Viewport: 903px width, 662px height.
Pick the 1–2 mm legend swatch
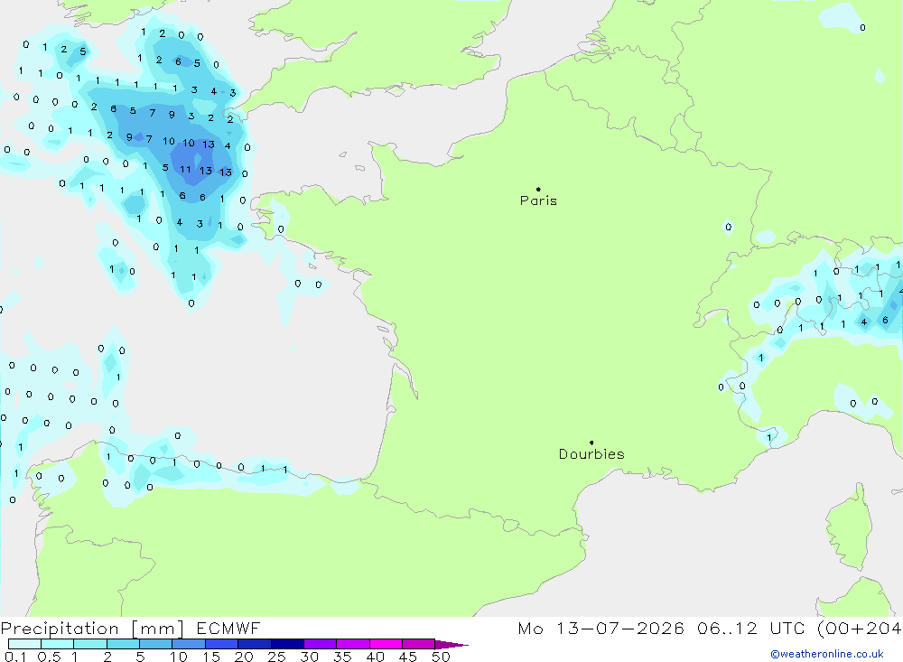coord(89,644)
